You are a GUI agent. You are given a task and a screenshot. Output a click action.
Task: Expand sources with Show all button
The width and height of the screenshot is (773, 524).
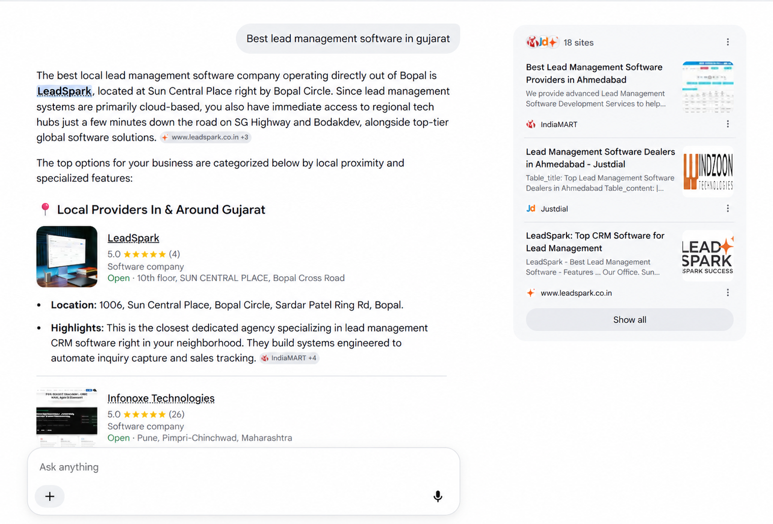click(629, 320)
